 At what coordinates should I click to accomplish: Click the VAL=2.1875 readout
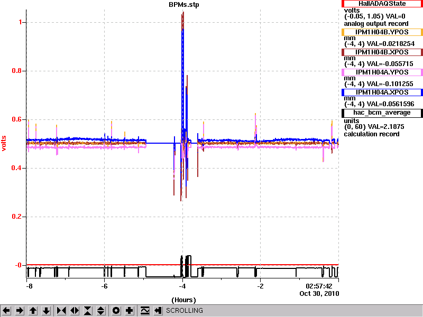pyautogui.click(x=387, y=127)
